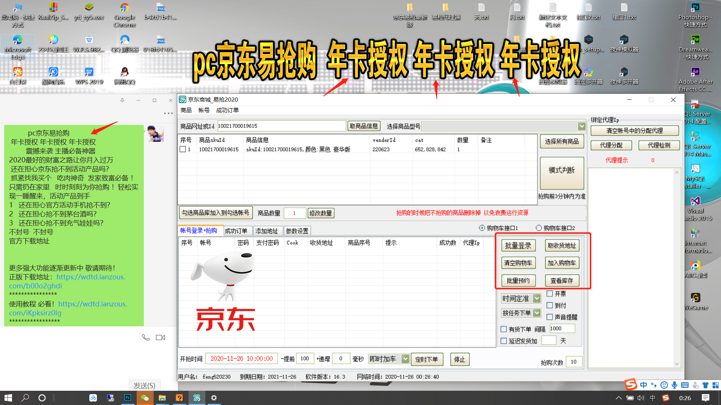Click 模式判断 button
The width and height of the screenshot is (721, 405).
pyautogui.click(x=562, y=173)
